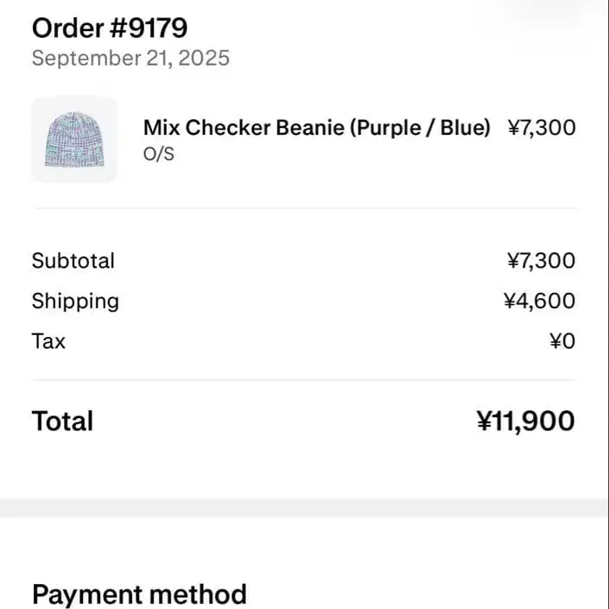This screenshot has height=609, width=609.
Task: Click the separator line above Total
Action: tap(304, 380)
